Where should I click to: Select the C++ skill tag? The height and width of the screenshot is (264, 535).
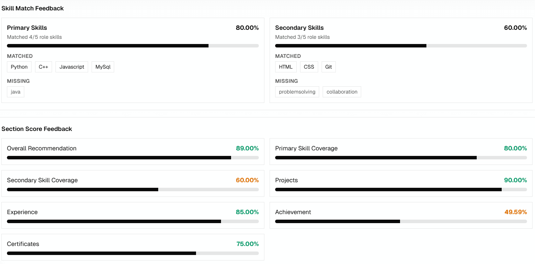[x=43, y=67]
